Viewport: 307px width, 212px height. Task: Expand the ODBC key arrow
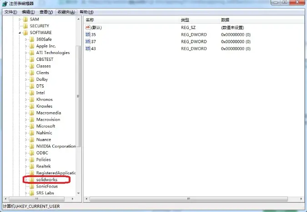click(x=26, y=153)
